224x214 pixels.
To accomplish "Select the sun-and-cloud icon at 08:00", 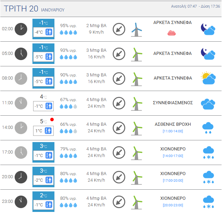I will pyautogui.click(x=208, y=79).
